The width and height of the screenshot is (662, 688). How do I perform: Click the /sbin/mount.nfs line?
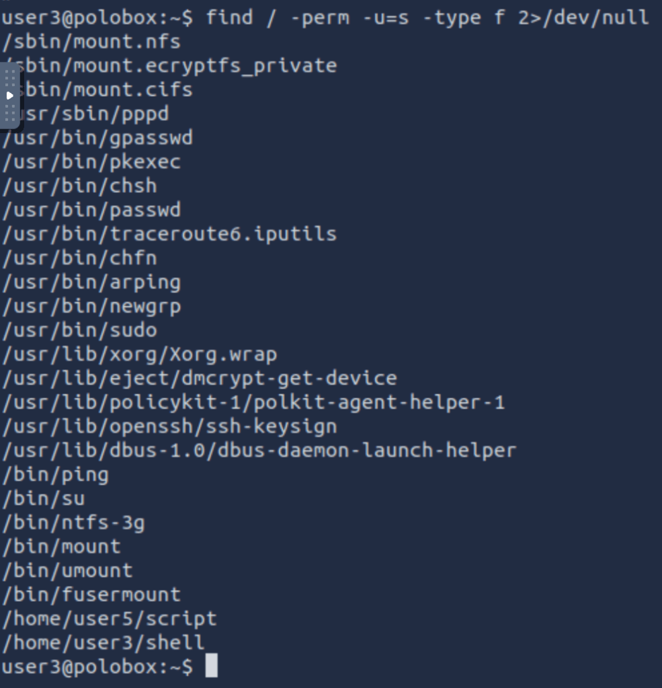click(x=91, y=42)
